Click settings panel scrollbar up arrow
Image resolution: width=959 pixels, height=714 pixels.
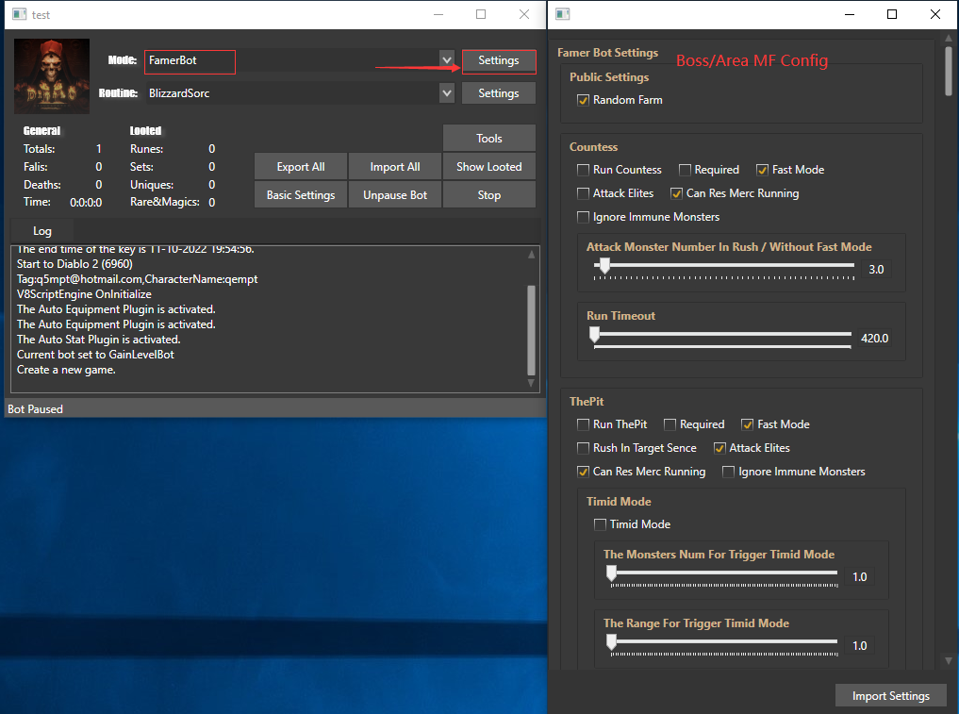tap(949, 38)
